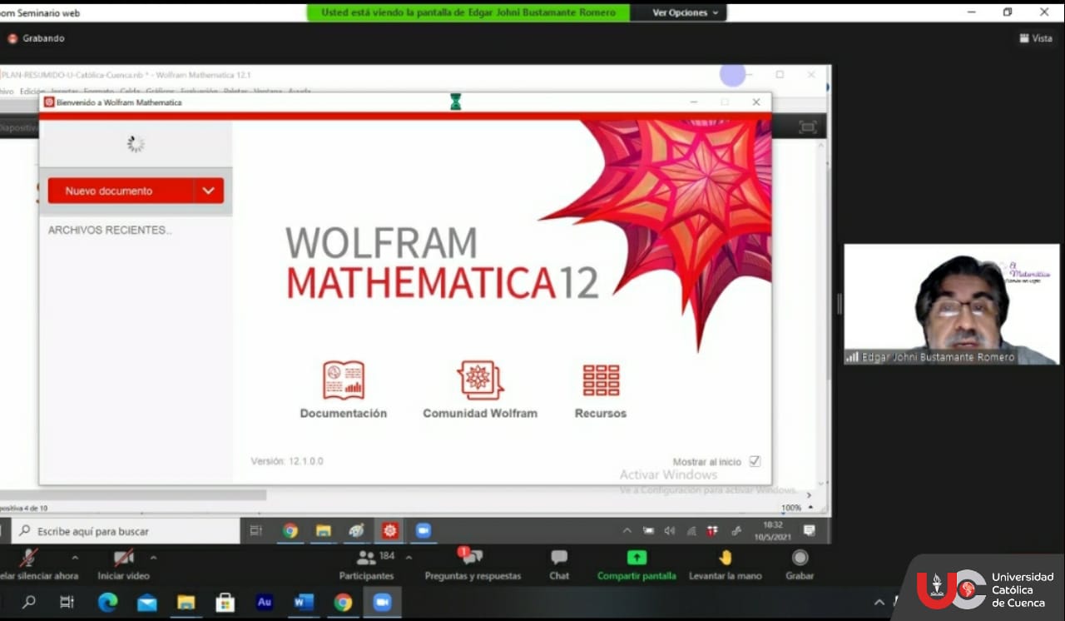Select the ARCHIVOS RECIENTES heading
The width and height of the screenshot is (1065, 621).
[x=110, y=230]
